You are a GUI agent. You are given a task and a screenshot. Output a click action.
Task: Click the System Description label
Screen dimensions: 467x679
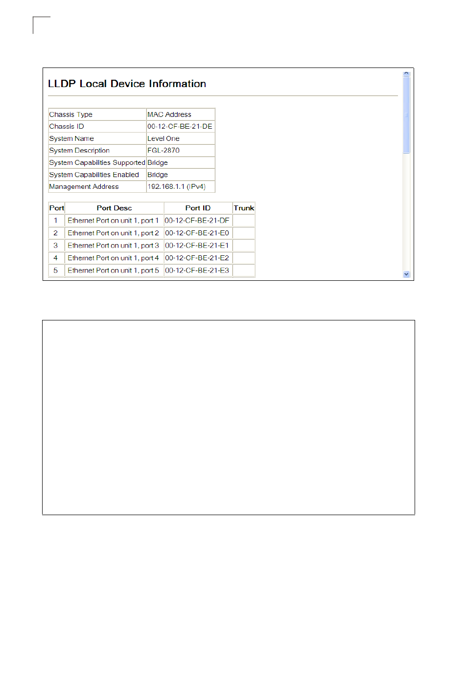click(79, 150)
